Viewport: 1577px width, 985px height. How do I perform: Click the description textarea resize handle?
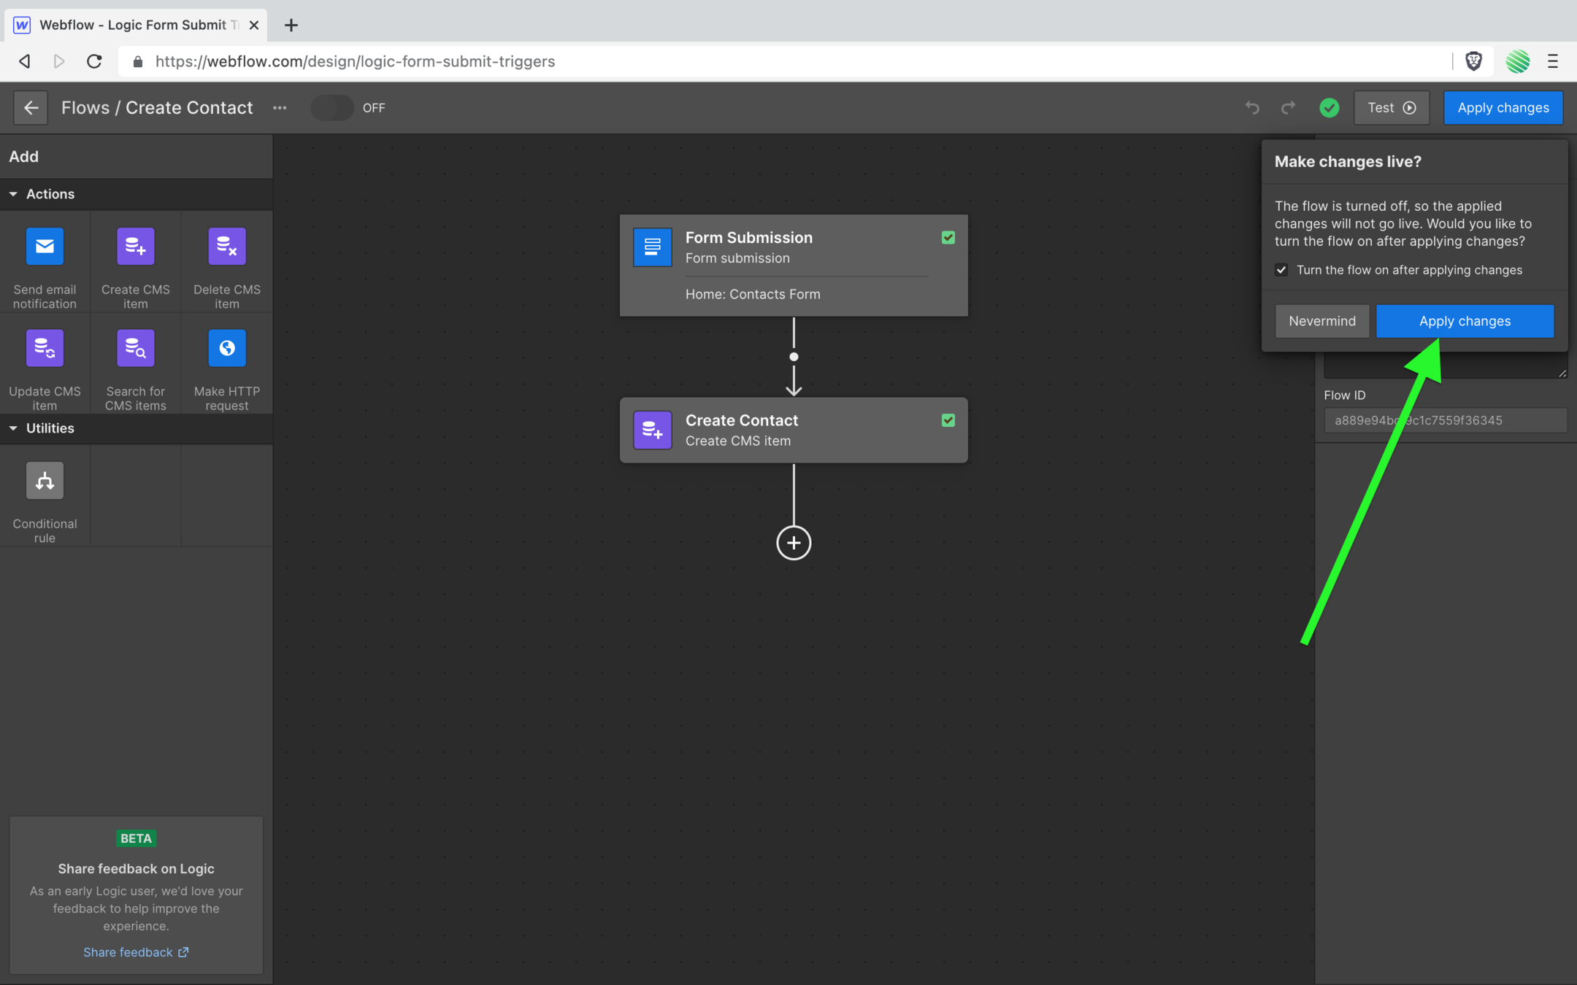1562,373
